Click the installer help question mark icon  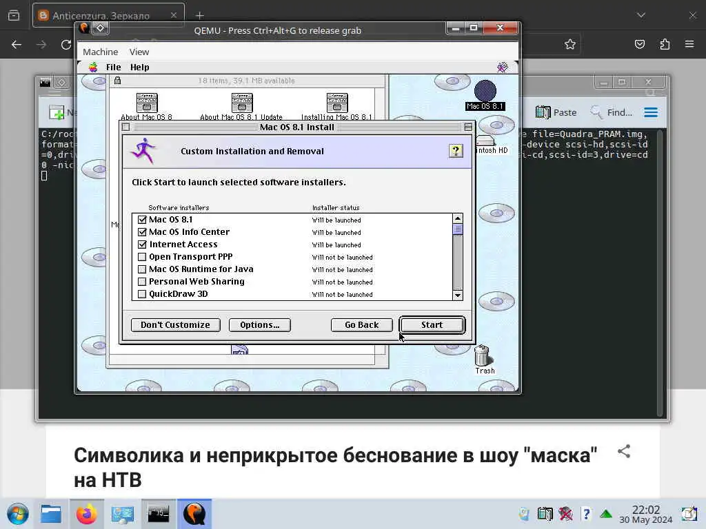(x=456, y=151)
